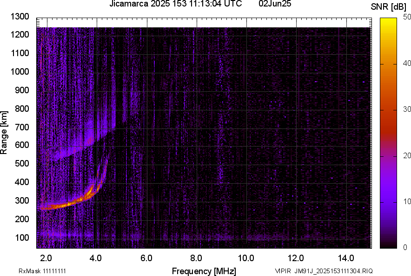Click the range tick label '300'
The width and height of the screenshot is (411, 276).
(x=22, y=200)
